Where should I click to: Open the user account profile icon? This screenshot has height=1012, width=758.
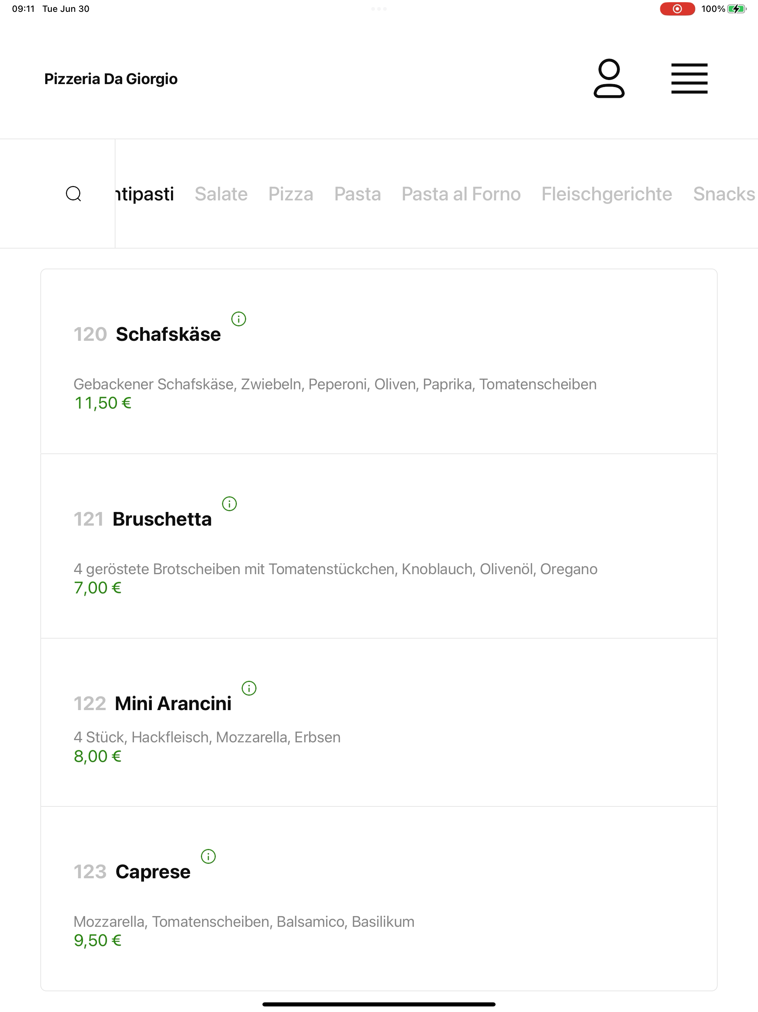[609, 78]
